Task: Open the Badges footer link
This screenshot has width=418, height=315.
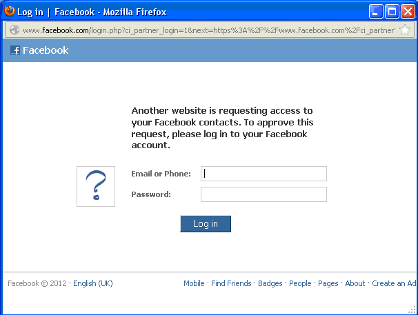Action: tap(270, 283)
